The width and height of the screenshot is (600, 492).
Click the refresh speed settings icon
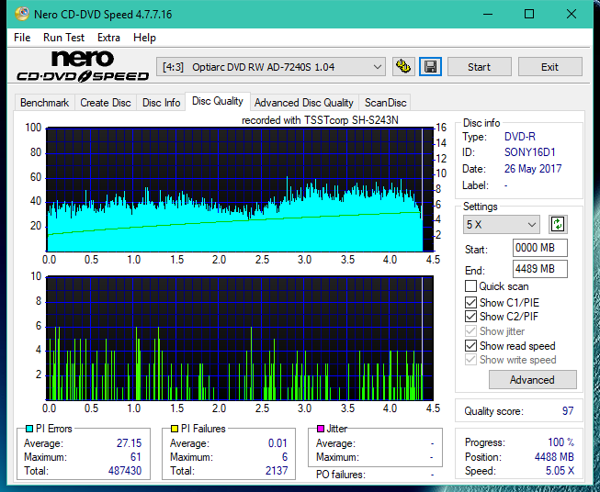point(558,224)
